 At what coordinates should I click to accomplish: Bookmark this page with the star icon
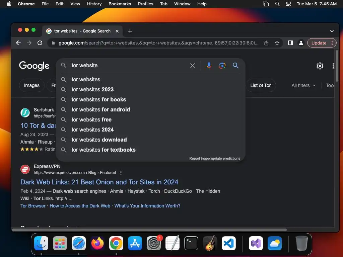pyautogui.click(x=277, y=43)
